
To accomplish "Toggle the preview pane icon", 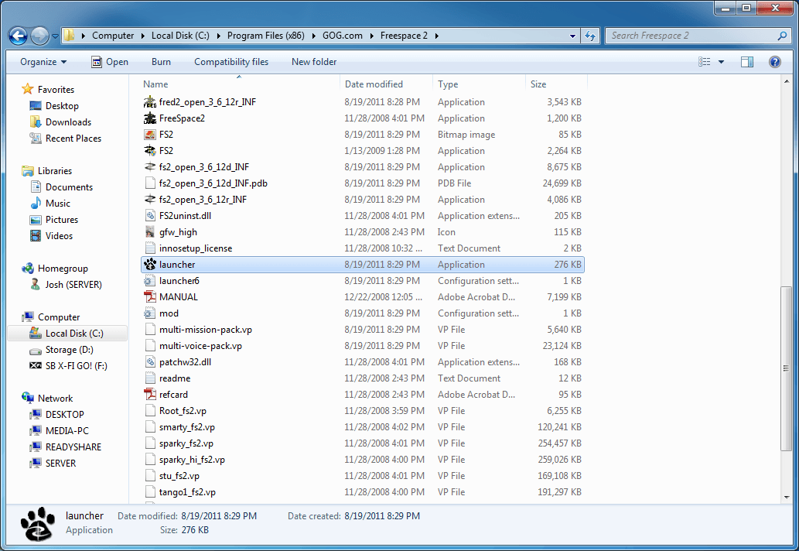I will (x=747, y=62).
